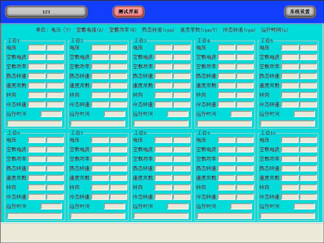The height and width of the screenshot is (243, 324).
Task: Click right 转向 field in 工位4
Action: (x=245, y=95)
